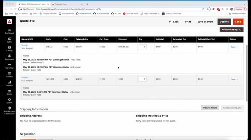
Task: Open the Stores sidebar menu
Action: (x=9, y=92)
